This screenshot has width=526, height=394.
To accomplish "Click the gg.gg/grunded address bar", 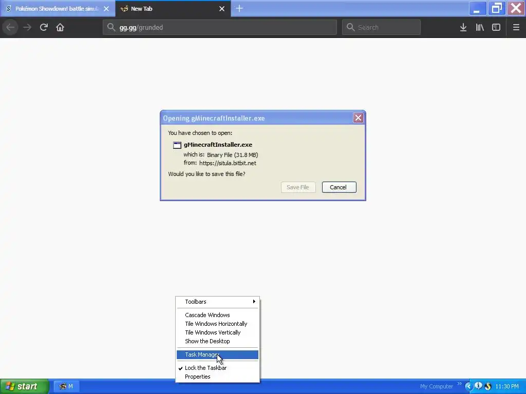I will (x=220, y=27).
